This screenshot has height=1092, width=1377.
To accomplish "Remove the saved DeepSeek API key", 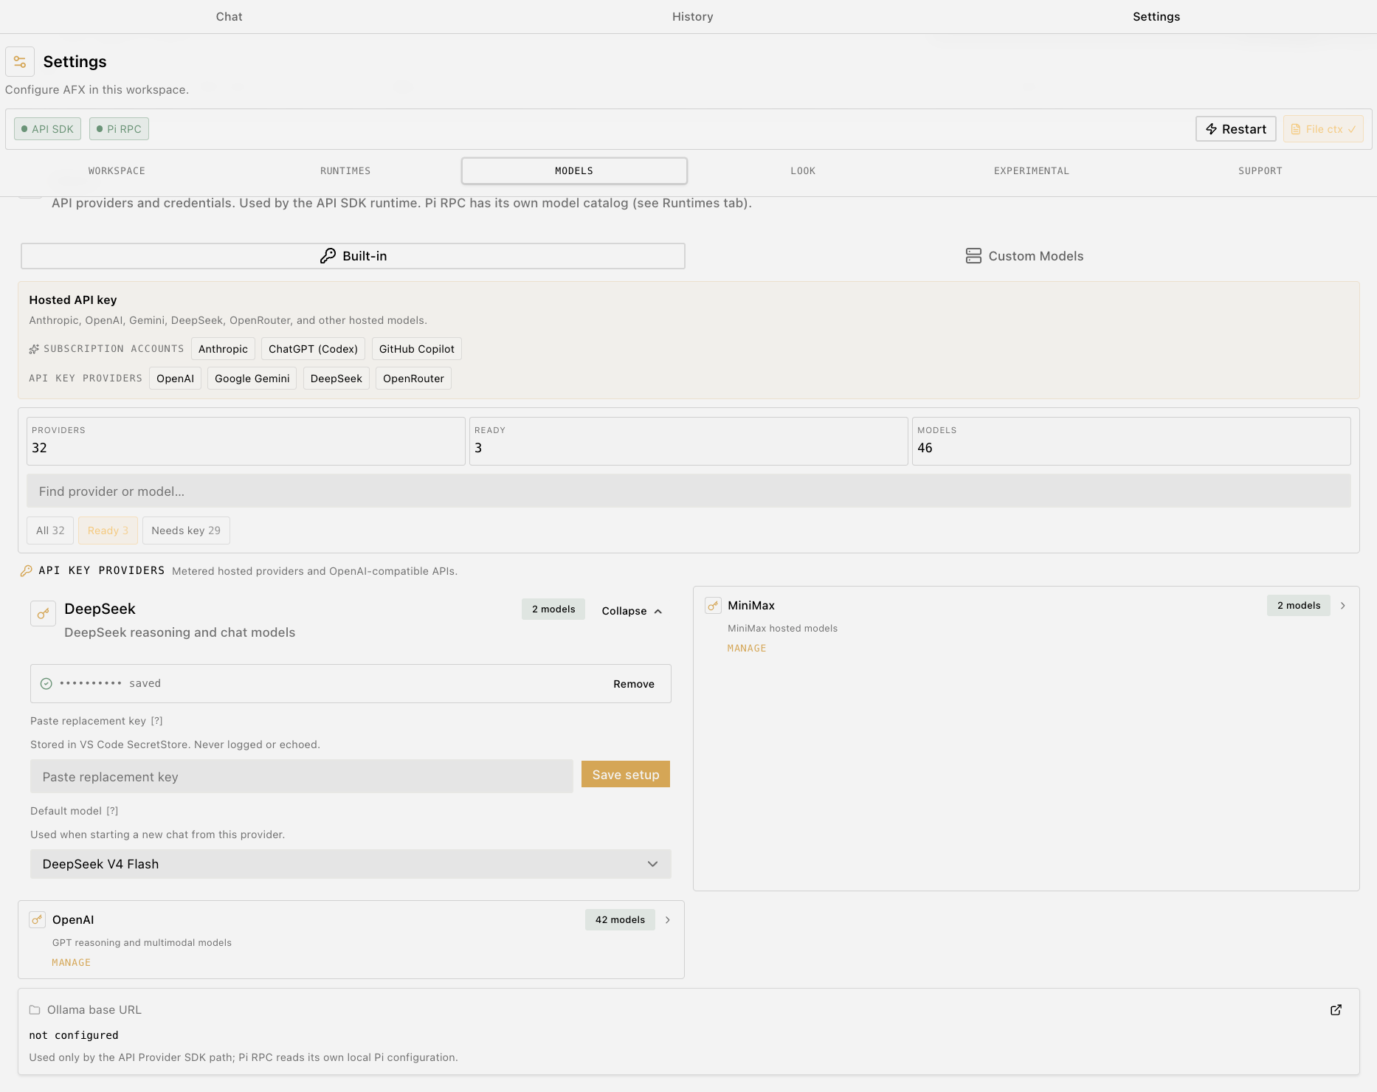I will point(634,684).
